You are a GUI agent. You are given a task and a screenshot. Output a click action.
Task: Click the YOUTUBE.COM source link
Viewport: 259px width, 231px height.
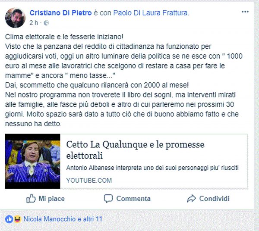click(89, 181)
